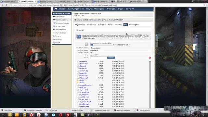Open the media player taskbar icon
This screenshot has width=208, height=117.
coord(24,115)
